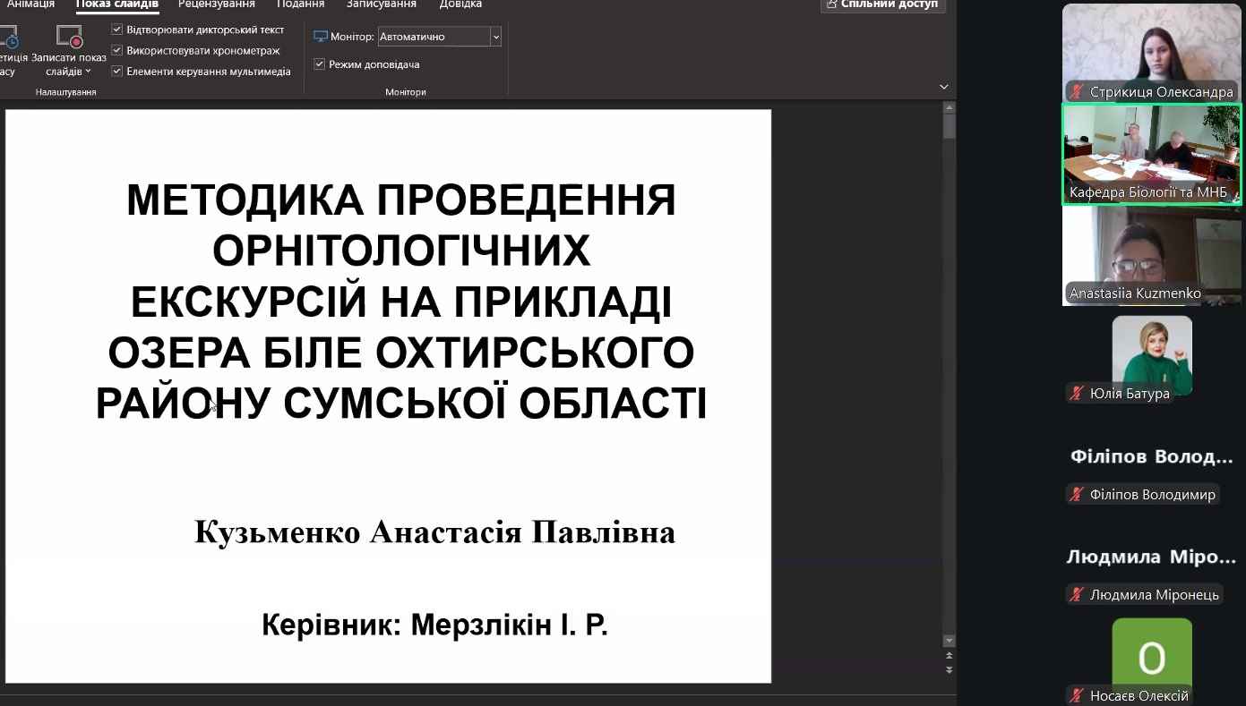Open the Записування ribbon tab

pos(381,4)
